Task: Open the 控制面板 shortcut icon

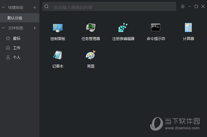Action: point(58,28)
